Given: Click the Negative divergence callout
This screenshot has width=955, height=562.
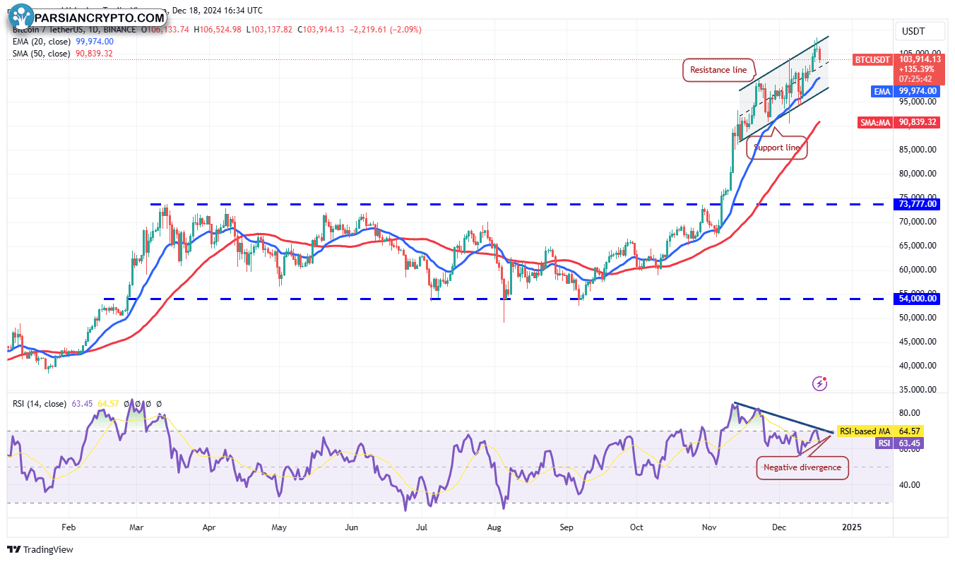Looking at the screenshot, I should click(x=802, y=467).
